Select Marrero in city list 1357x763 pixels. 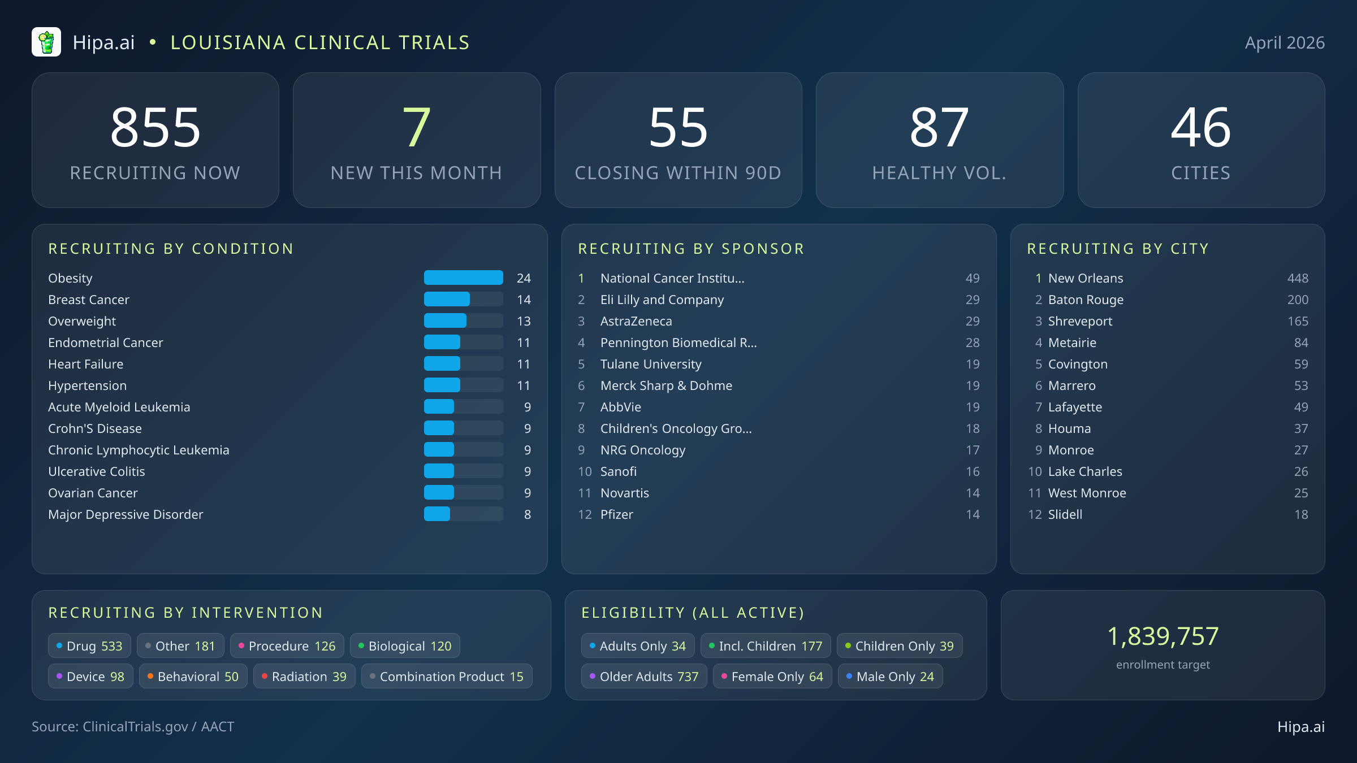[x=1168, y=385]
